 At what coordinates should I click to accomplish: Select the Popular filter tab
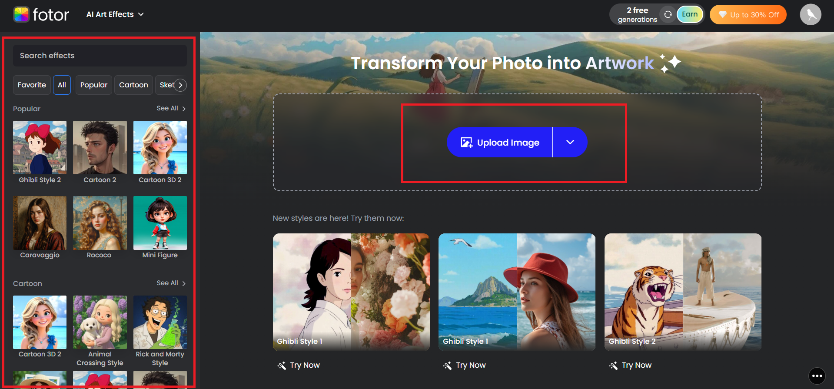(x=94, y=85)
